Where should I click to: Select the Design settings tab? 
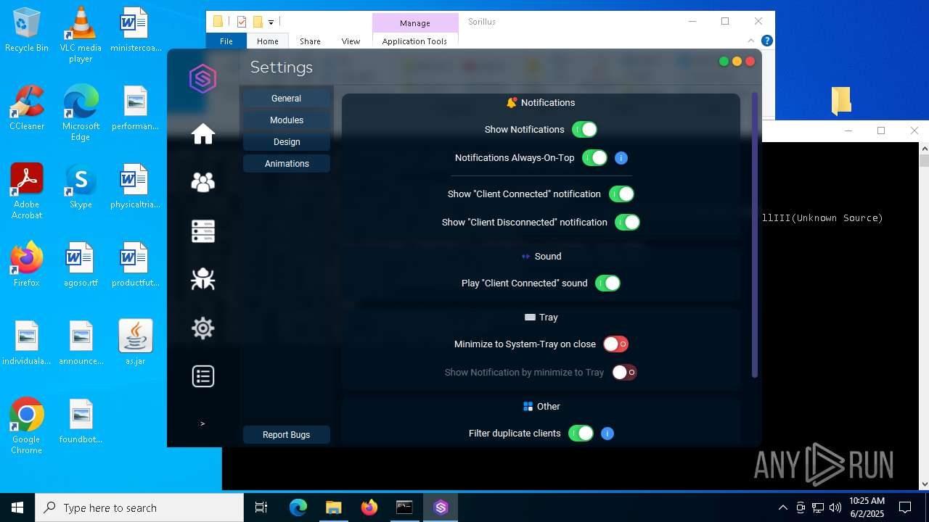click(x=286, y=142)
